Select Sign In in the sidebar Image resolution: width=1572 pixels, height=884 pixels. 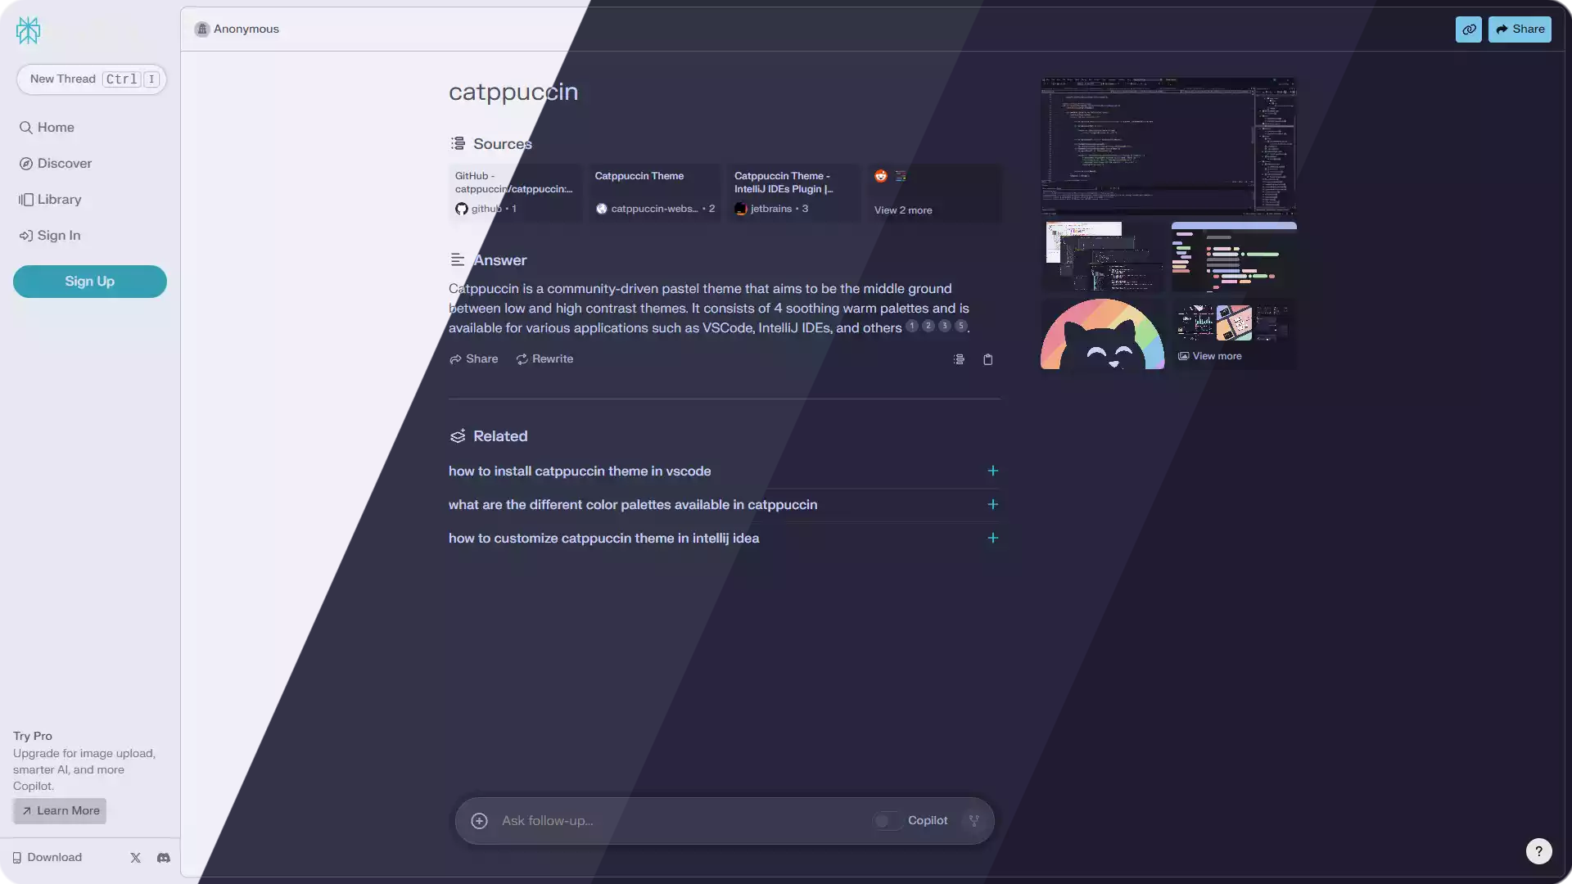click(50, 236)
